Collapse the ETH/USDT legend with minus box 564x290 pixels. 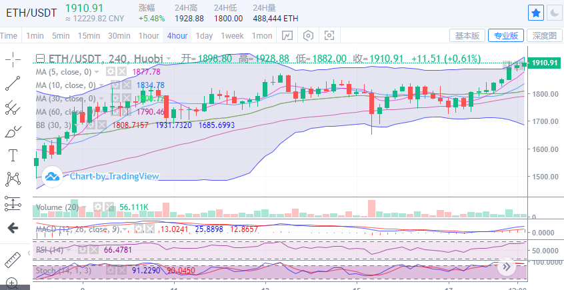point(41,58)
